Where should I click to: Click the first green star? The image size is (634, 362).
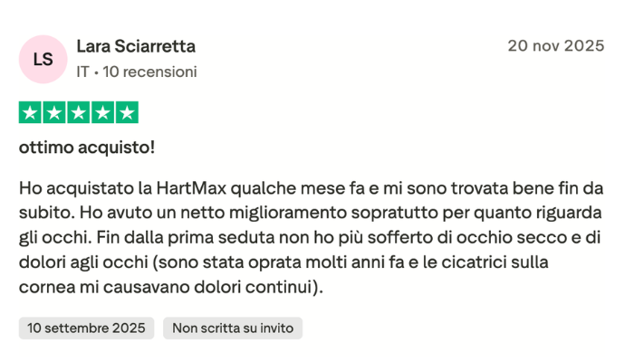point(30,113)
